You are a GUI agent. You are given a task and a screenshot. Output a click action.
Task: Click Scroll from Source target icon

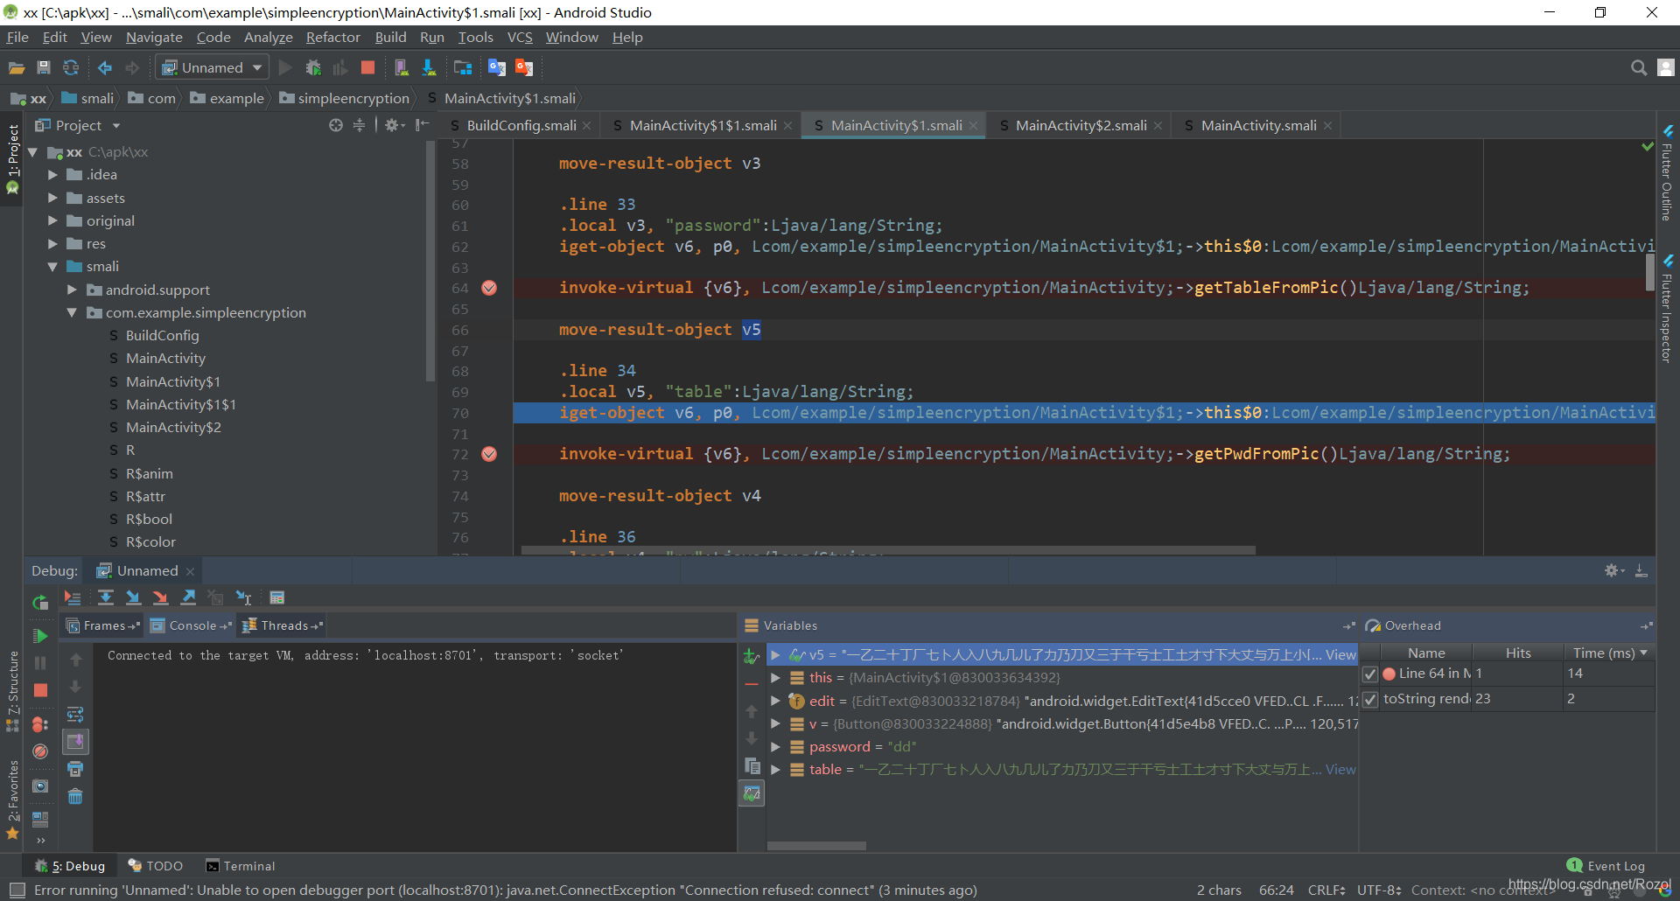(336, 125)
